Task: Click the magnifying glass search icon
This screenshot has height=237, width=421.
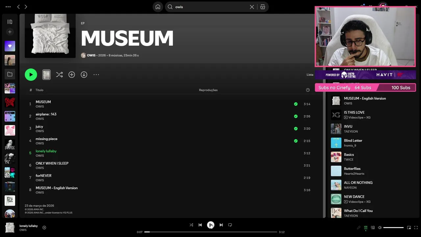Action: tap(170, 7)
